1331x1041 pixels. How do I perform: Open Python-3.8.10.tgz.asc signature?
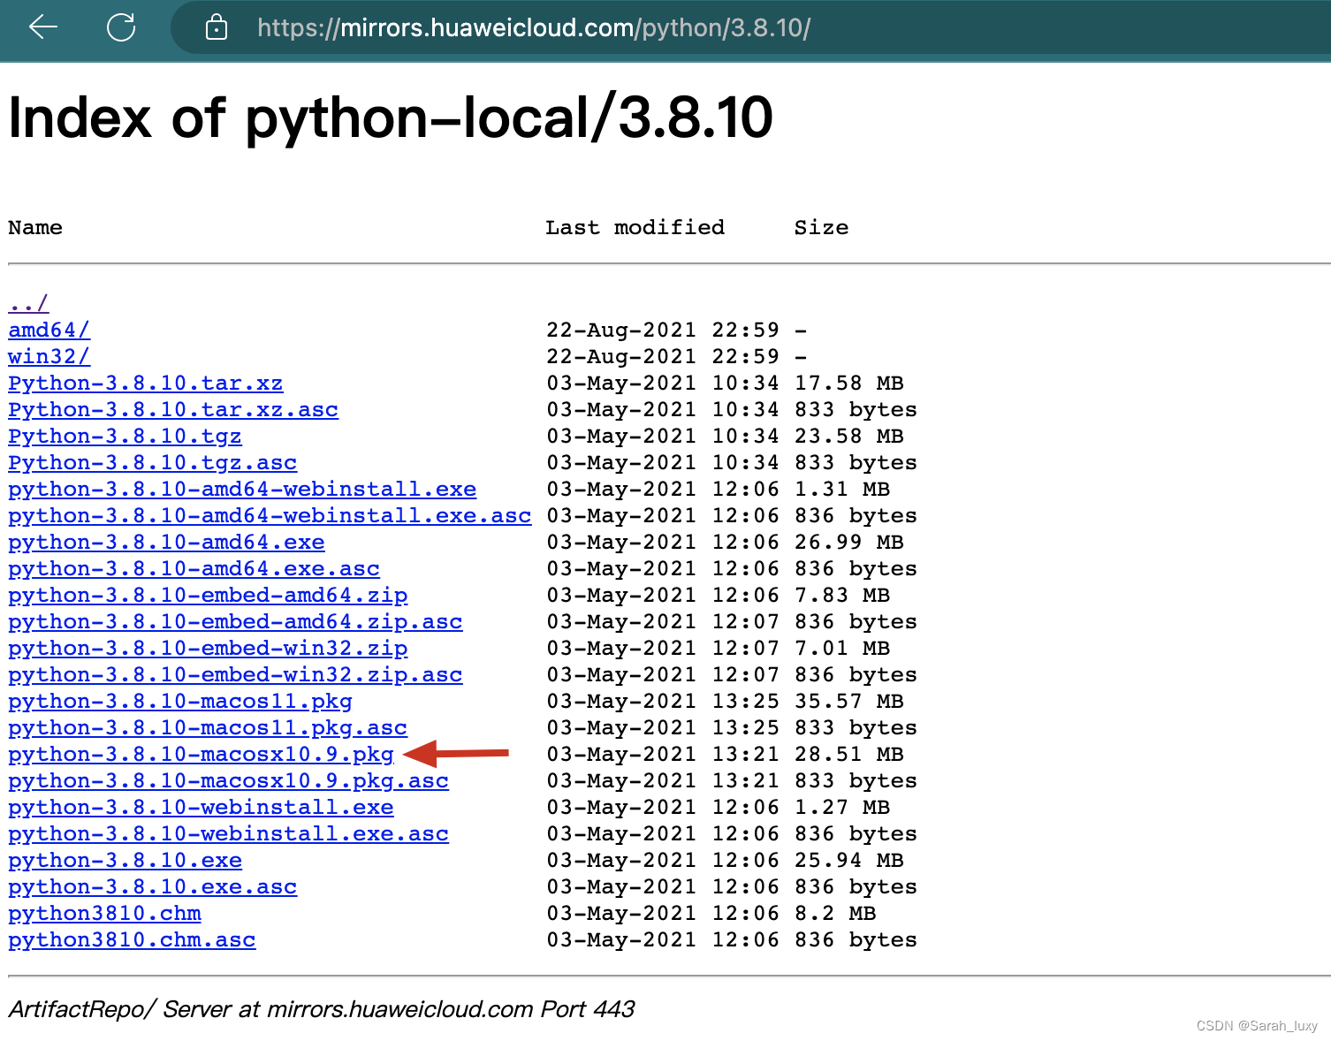153,463
